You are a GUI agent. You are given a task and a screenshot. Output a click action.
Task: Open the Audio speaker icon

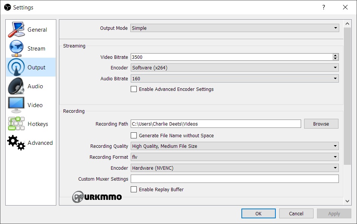pos(16,86)
